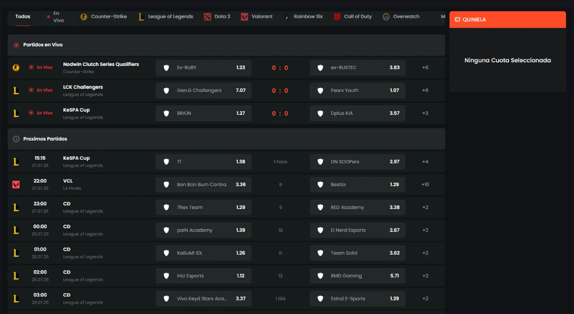This screenshot has width=574, height=314.
Task: Switch to the En Vivo tab
Action: pyautogui.click(x=55, y=17)
